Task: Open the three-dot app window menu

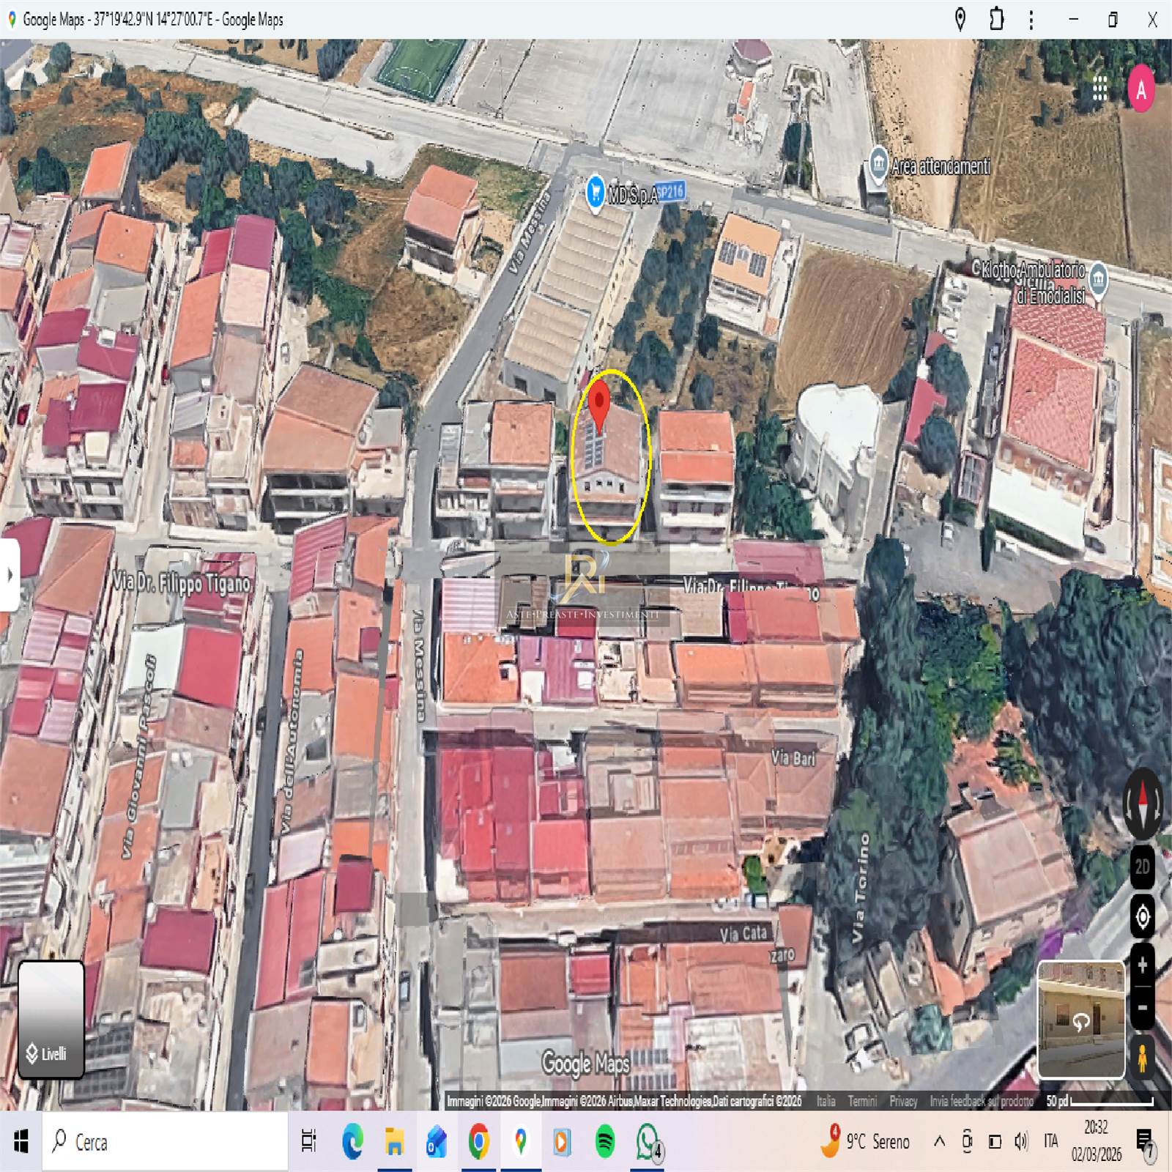Action: (x=1031, y=20)
